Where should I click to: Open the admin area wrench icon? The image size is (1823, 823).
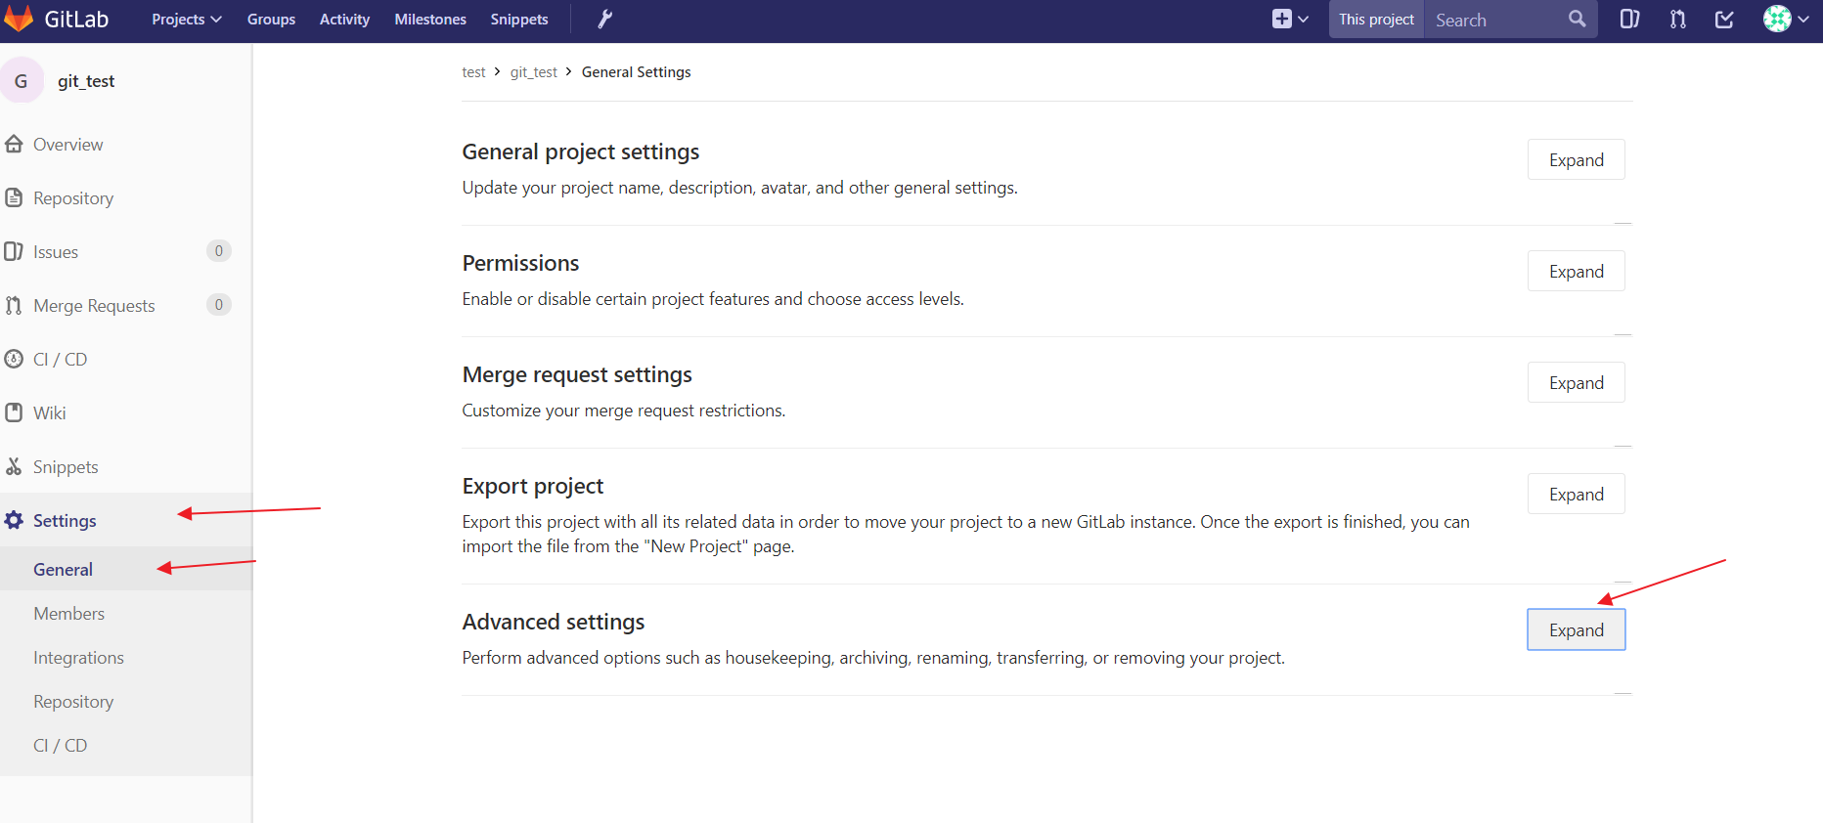click(605, 19)
